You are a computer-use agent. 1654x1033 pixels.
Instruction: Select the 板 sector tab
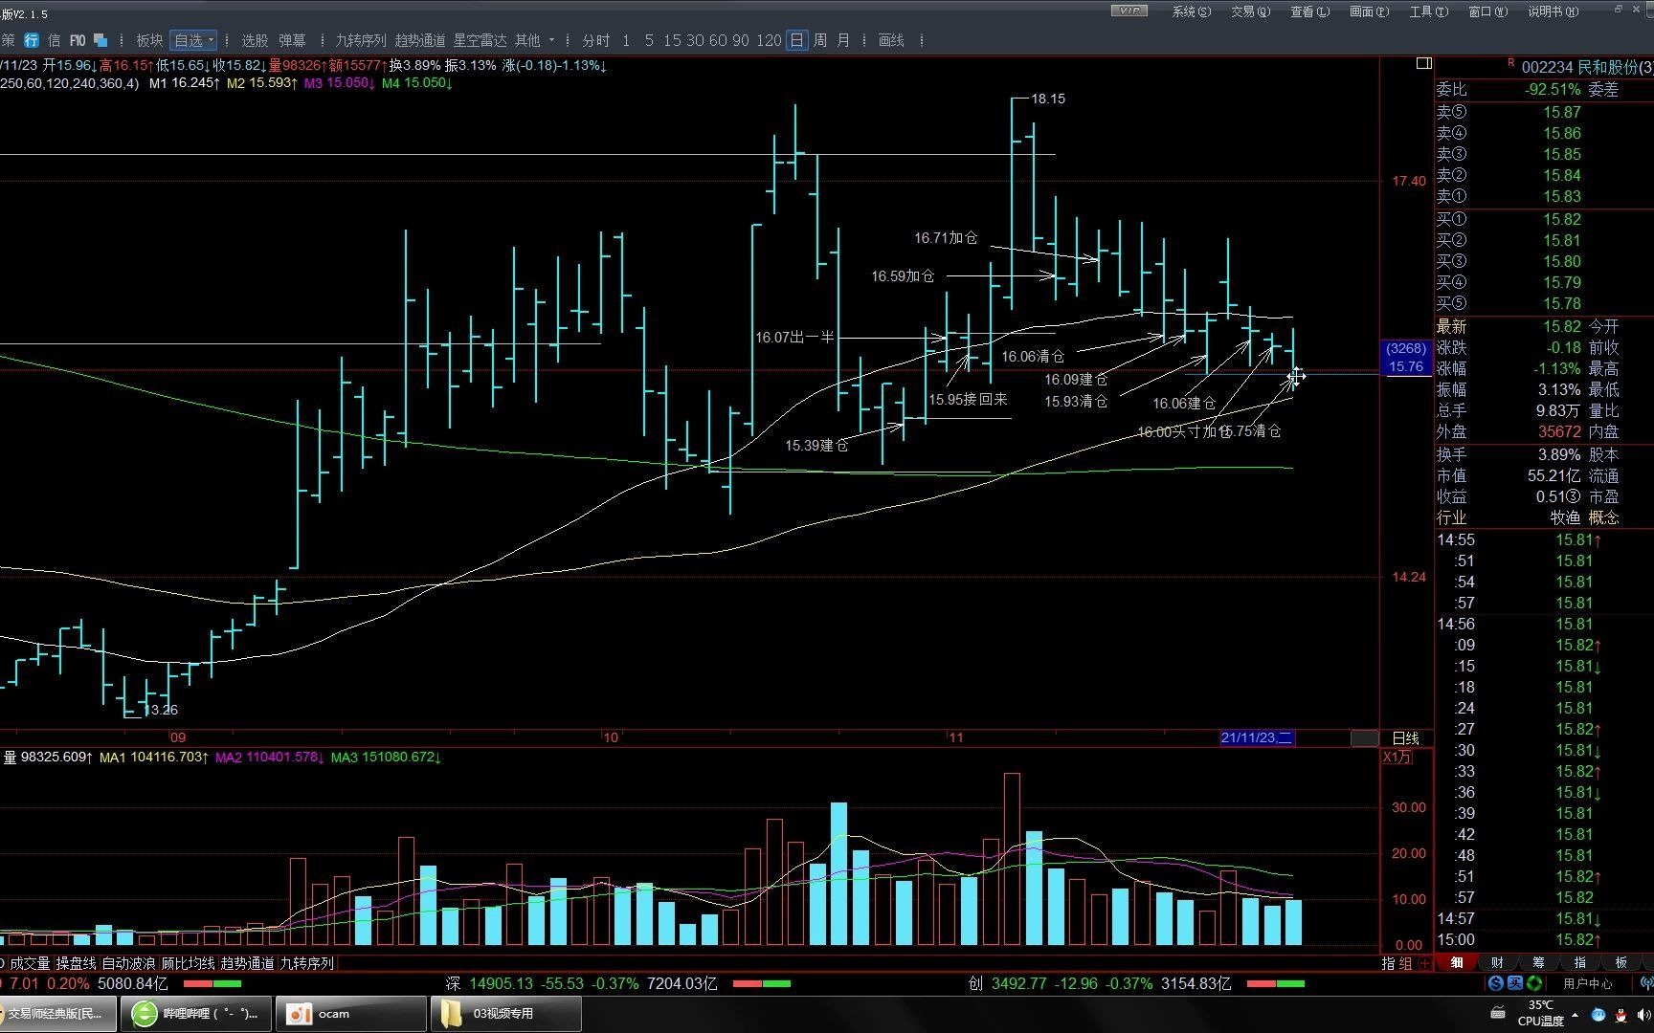click(1621, 962)
